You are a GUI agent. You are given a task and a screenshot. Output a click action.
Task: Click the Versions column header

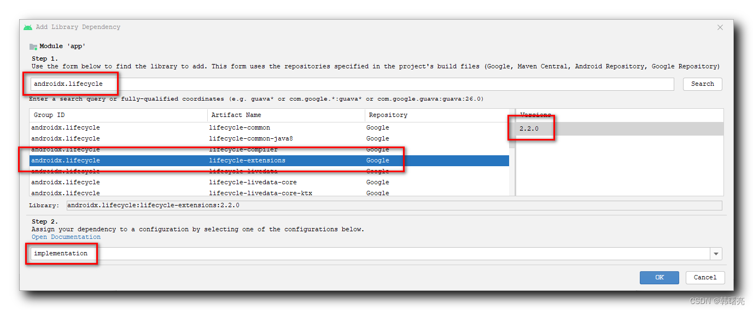pyautogui.click(x=620, y=115)
